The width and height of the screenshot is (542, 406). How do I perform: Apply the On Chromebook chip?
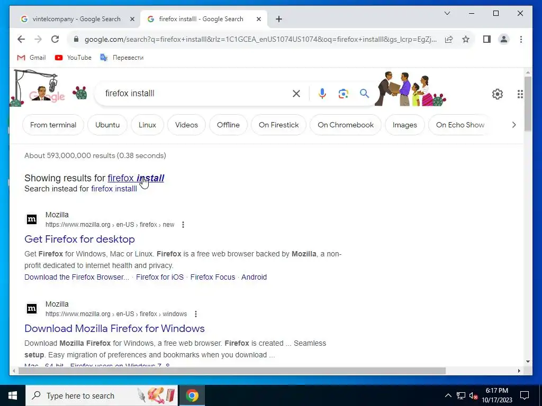(x=346, y=125)
